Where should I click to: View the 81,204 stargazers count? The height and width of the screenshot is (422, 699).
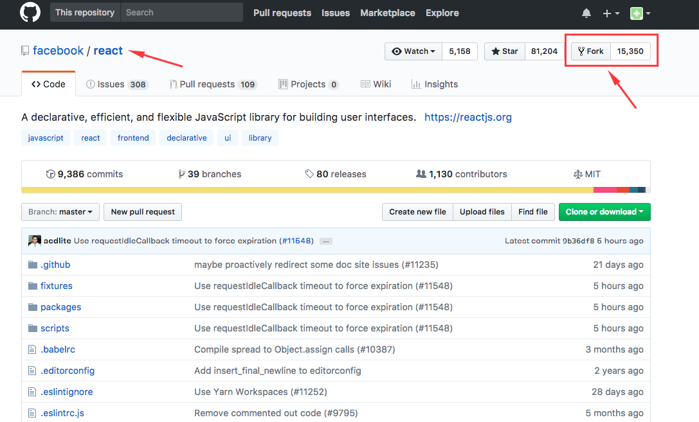544,51
